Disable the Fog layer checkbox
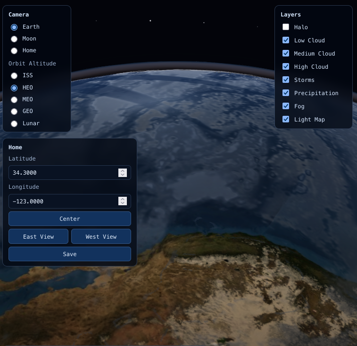Viewport: 357px width, 346px height. pos(286,106)
